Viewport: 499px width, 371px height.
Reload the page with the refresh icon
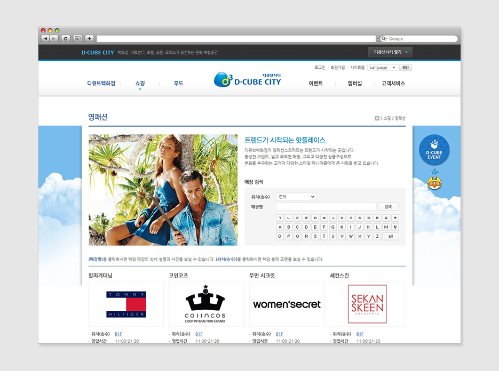[x=66, y=38]
